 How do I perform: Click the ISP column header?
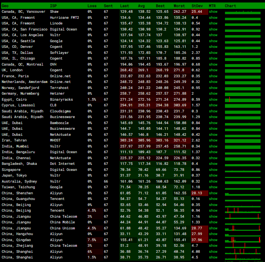(x=53, y=6)
